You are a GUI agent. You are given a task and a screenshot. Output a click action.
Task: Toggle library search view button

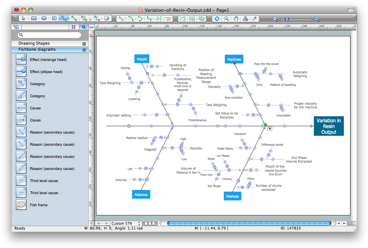coord(83,27)
